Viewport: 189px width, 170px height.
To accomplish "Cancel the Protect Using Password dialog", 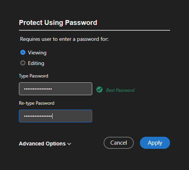I will point(119,143).
